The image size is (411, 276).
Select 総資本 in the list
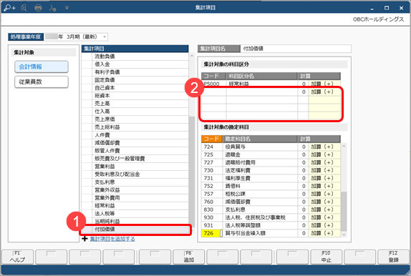click(135, 96)
